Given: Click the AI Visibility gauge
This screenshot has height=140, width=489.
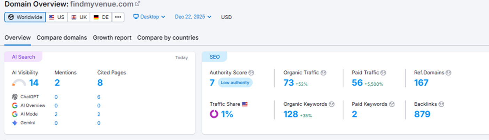Looking at the screenshot, I should [19, 83].
